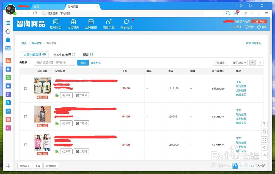This screenshot has height=174, width=275.
Task: Click the question mark floating button
Action: coord(264,124)
